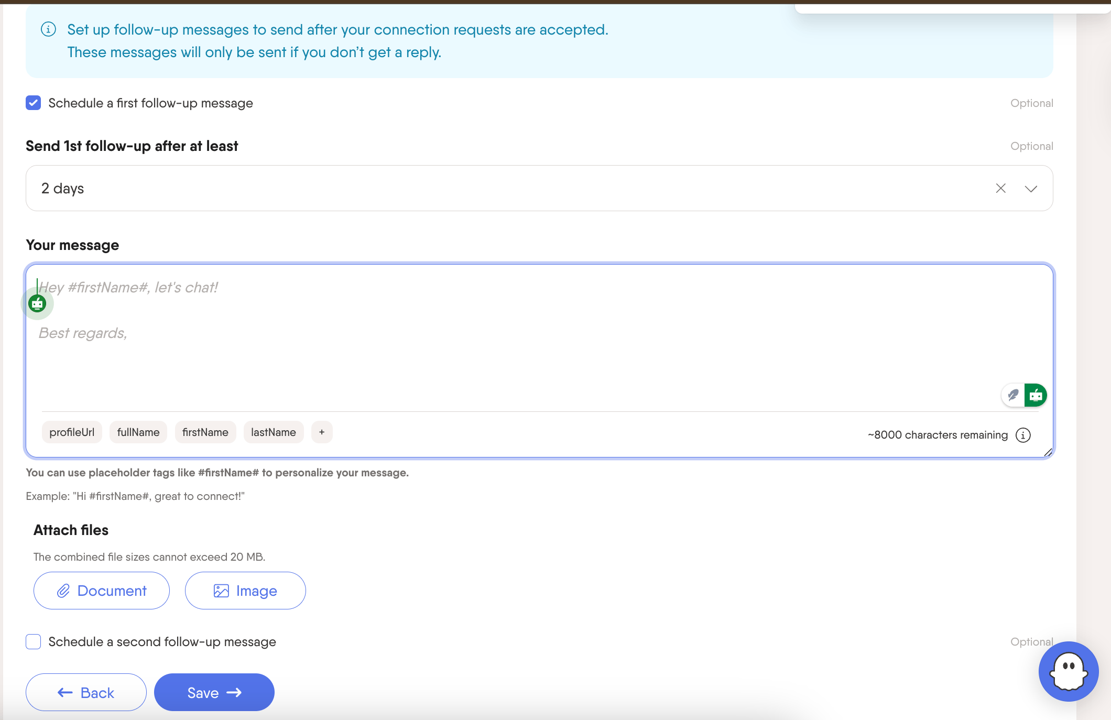Click info icon next to characters remaining

tap(1023, 435)
